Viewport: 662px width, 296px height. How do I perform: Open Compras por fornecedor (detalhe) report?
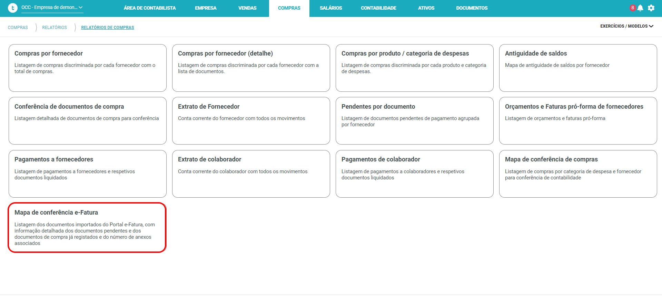[x=251, y=68]
